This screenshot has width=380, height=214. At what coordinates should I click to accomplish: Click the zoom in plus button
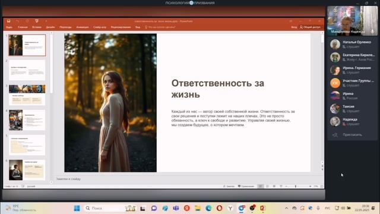point(310,186)
